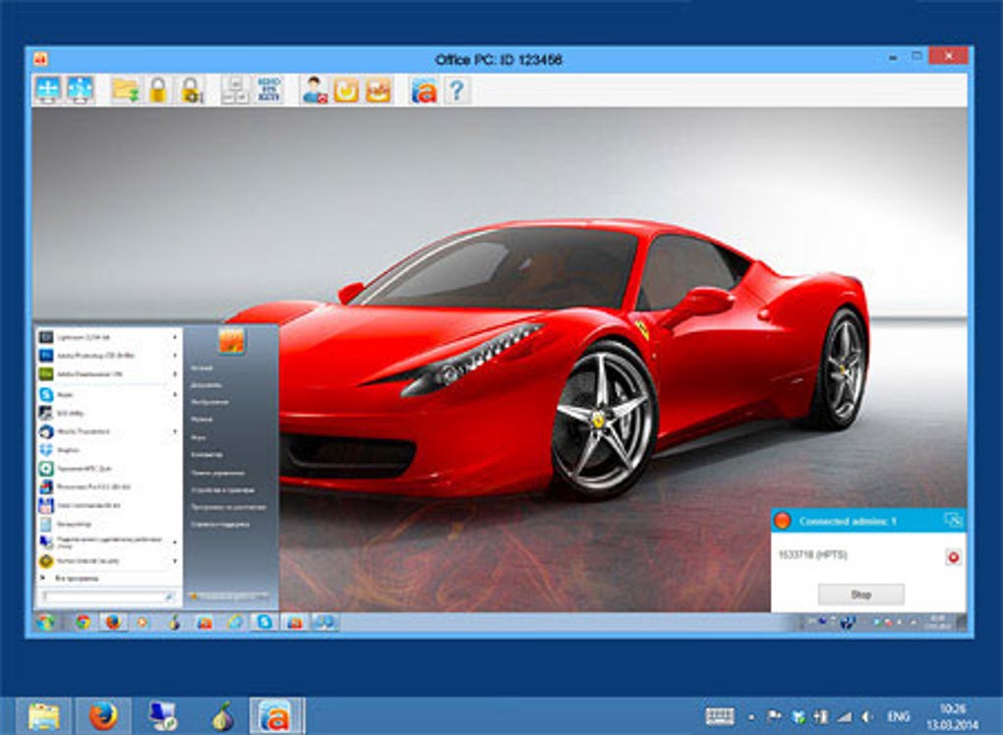The width and height of the screenshot is (1003, 735).
Task: Open Action Center flag in local tray
Action: tap(774, 716)
